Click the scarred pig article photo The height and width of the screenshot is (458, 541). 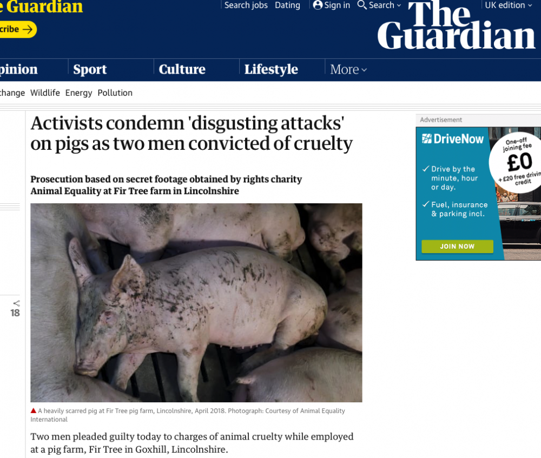click(196, 302)
